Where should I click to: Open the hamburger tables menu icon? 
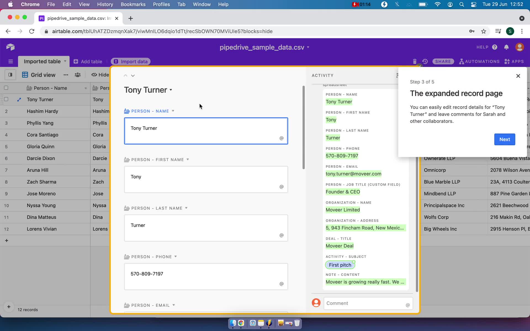tap(10, 62)
